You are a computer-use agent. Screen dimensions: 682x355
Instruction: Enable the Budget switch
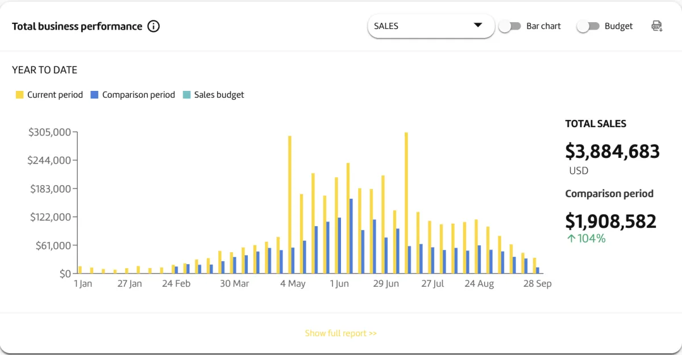[x=588, y=26]
